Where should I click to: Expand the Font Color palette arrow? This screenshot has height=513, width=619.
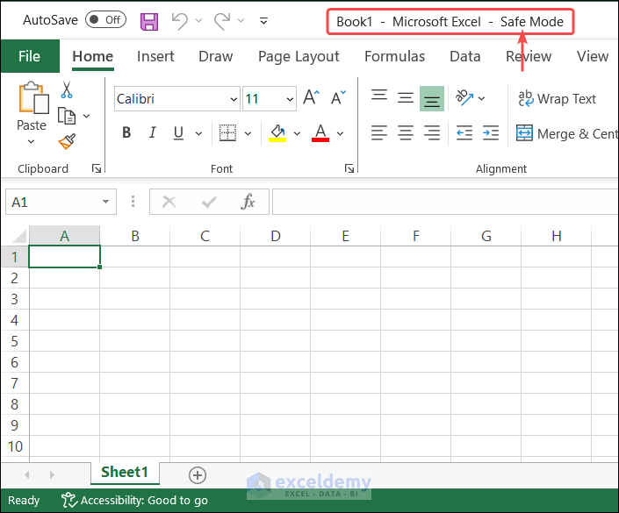pos(341,133)
